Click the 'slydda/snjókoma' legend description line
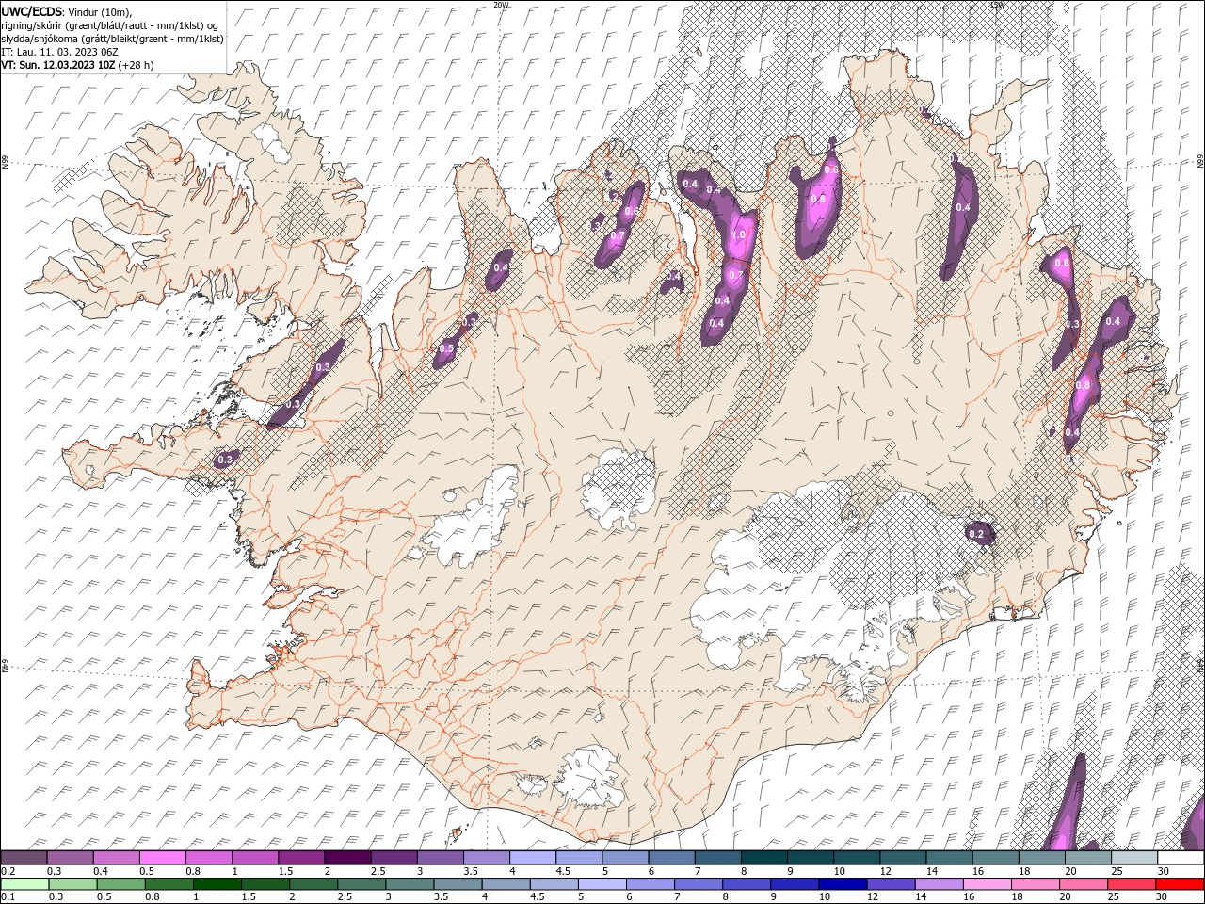The width and height of the screenshot is (1205, 904). coord(112,39)
